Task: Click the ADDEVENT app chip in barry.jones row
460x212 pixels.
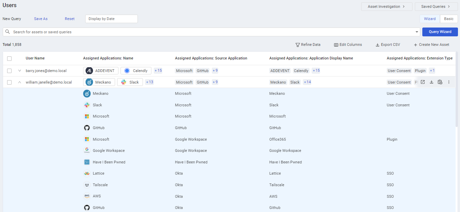Action: [101, 71]
